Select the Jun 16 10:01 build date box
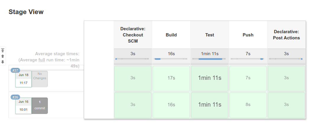321x126 pixels. tap(24, 106)
